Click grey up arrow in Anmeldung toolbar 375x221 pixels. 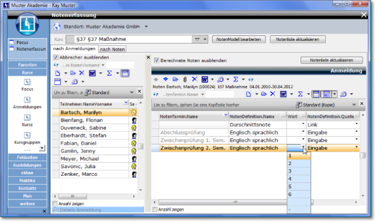(x=156, y=79)
